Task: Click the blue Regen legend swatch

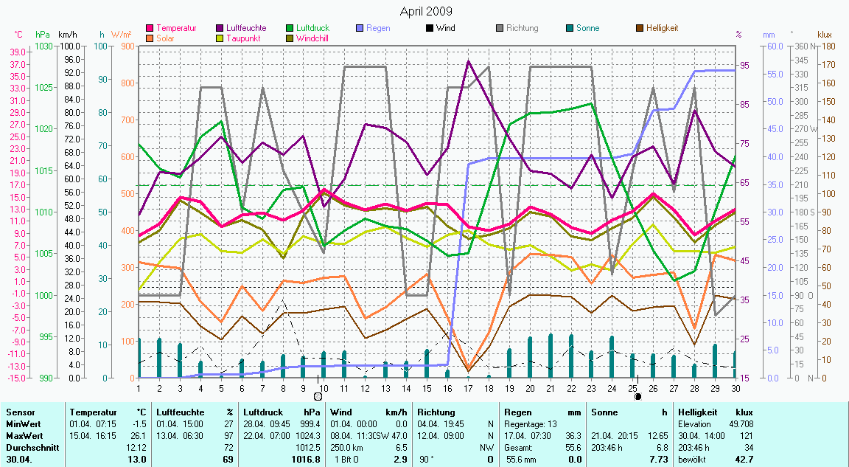Action: tap(360, 29)
